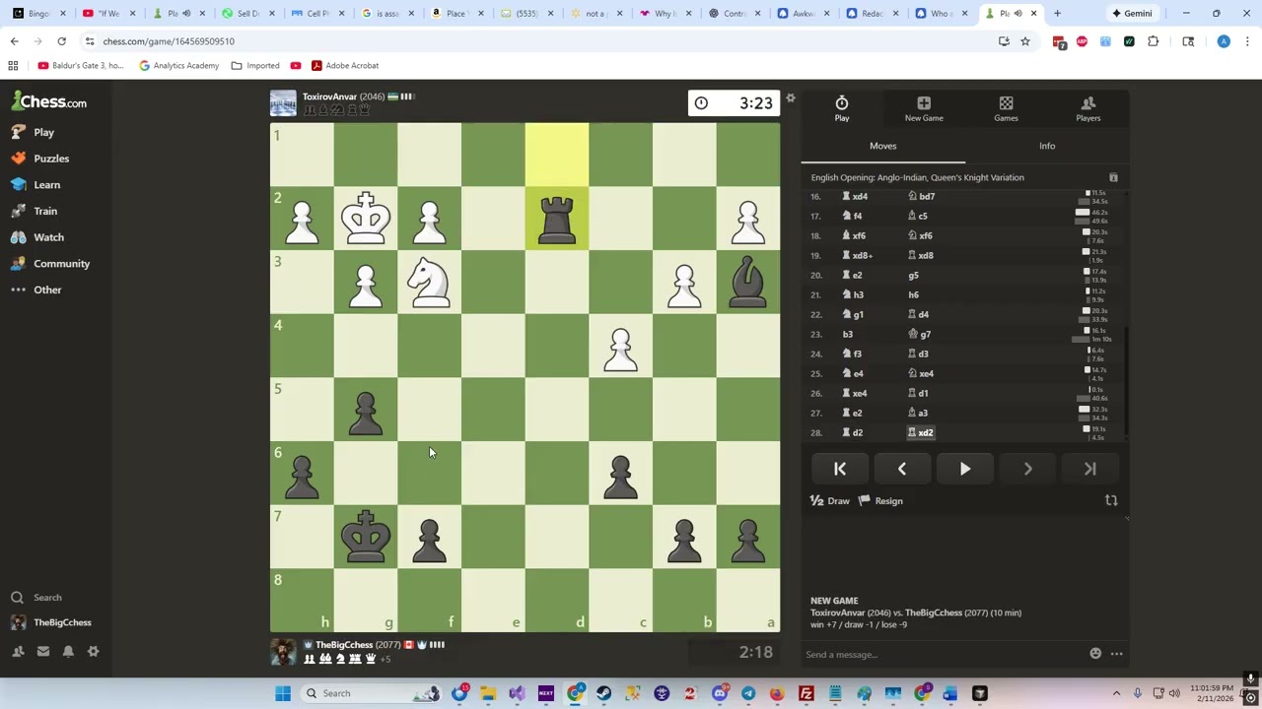Open the Chess.com home logo
Screen dimensions: 1262x709
(x=49, y=101)
